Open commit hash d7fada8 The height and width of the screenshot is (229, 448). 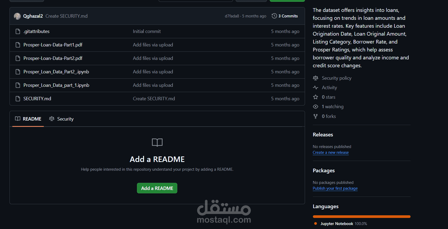232,16
